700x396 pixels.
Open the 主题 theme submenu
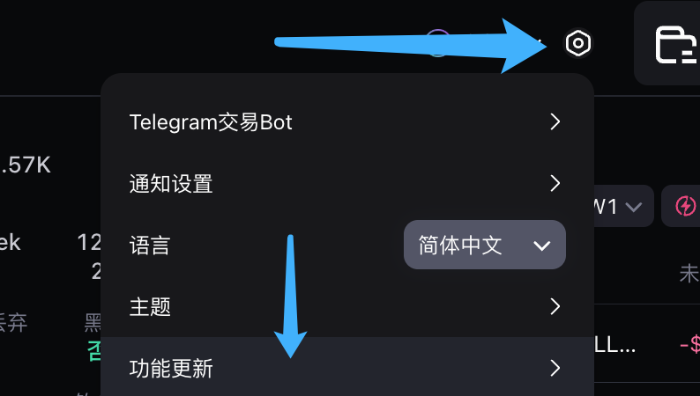click(347, 306)
